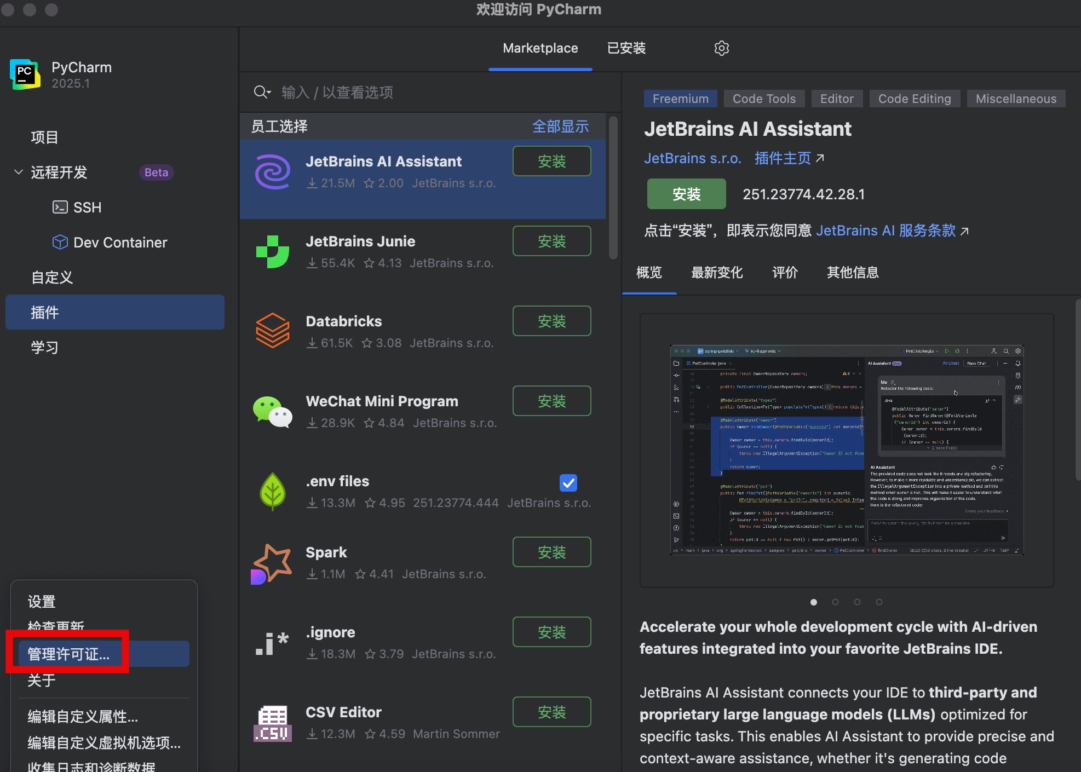Click the JetBrains AI Assistant swirl icon
The width and height of the screenshot is (1081, 772).
[272, 172]
